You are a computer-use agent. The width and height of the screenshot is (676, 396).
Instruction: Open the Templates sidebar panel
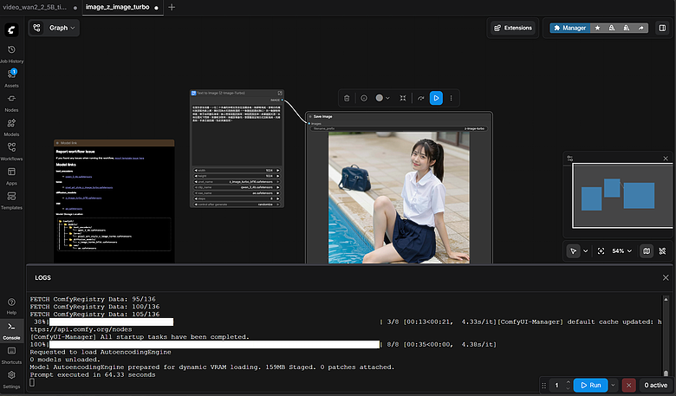11,198
